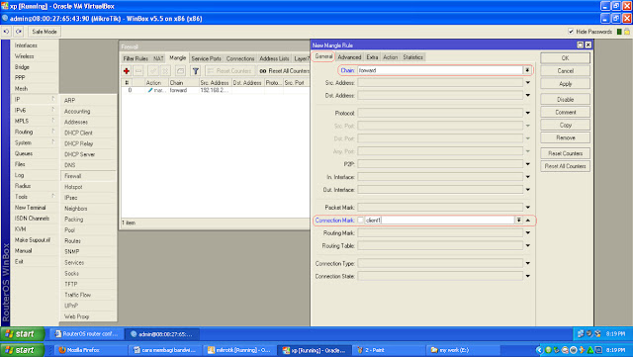Expand the Routing Mark field

(527, 233)
